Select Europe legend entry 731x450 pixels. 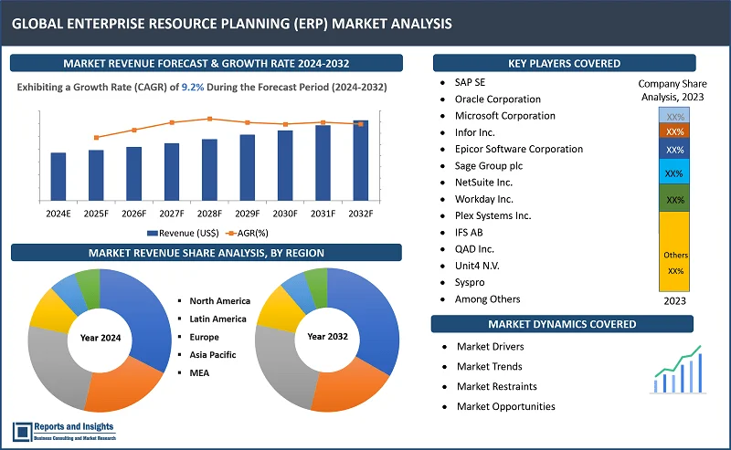click(204, 337)
